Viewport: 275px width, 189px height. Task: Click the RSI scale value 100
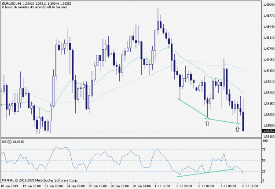(x=265, y=141)
